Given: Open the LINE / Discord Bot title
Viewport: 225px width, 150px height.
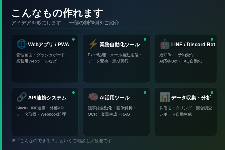Looking at the screenshot, I should (193, 45).
